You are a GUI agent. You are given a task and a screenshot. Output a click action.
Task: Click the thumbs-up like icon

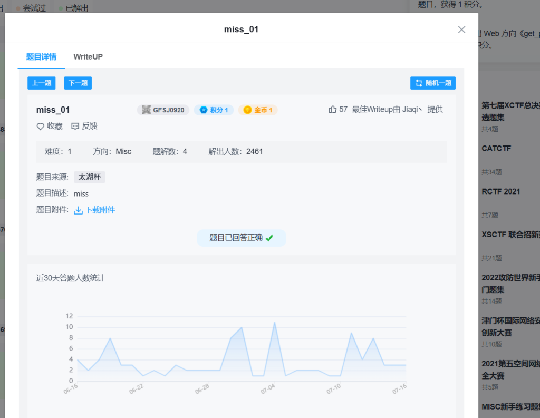[x=333, y=110]
